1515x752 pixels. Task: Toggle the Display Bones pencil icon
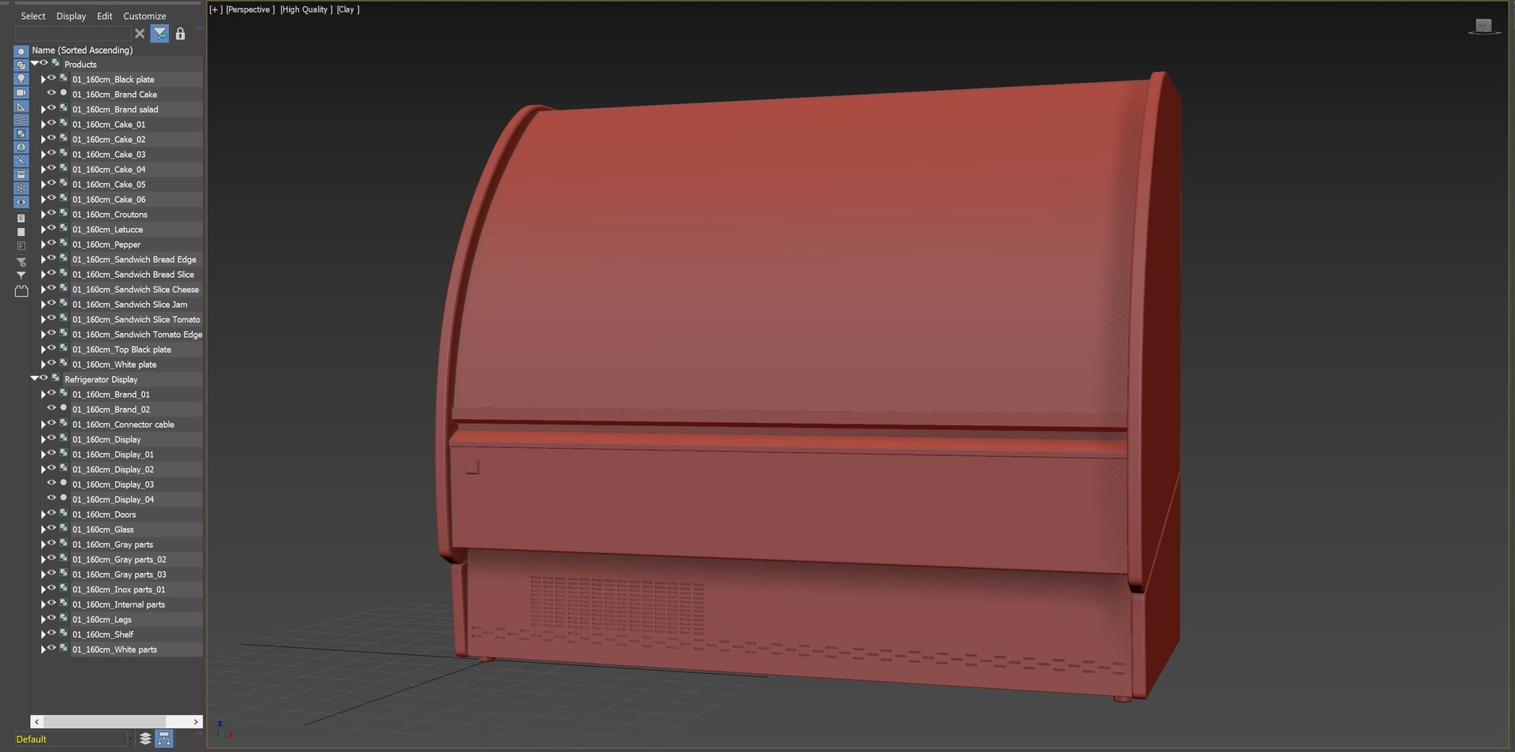pos(21,161)
